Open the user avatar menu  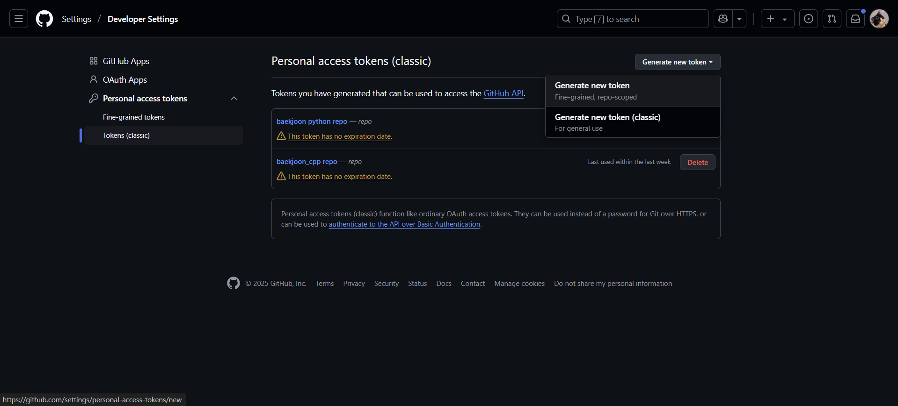[x=879, y=19]
